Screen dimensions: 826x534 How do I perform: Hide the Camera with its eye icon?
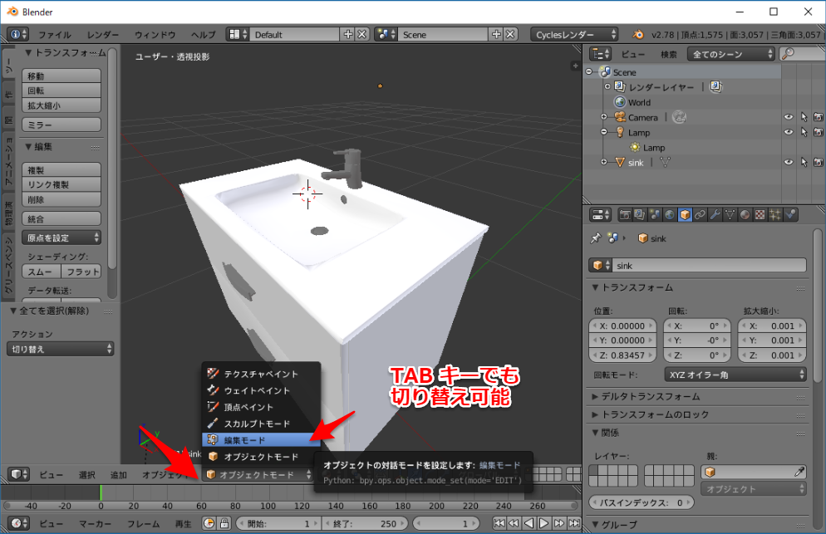tap(788, 117)
